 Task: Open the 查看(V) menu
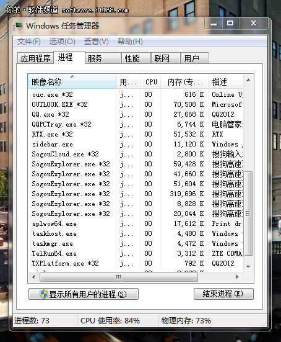tap(96, 42)
